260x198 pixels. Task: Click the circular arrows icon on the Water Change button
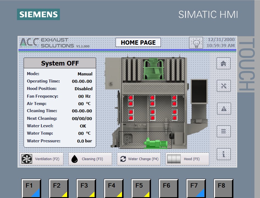click(123, 159)
